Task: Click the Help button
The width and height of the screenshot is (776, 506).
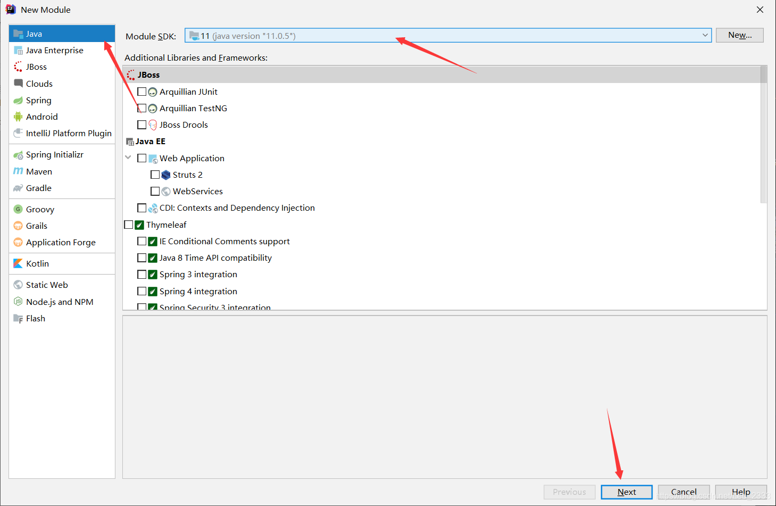Action: 741,492
